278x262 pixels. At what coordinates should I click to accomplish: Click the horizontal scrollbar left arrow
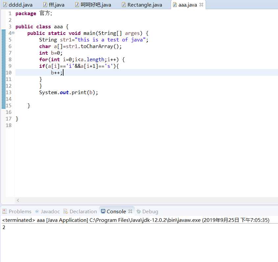pos(18,200)
